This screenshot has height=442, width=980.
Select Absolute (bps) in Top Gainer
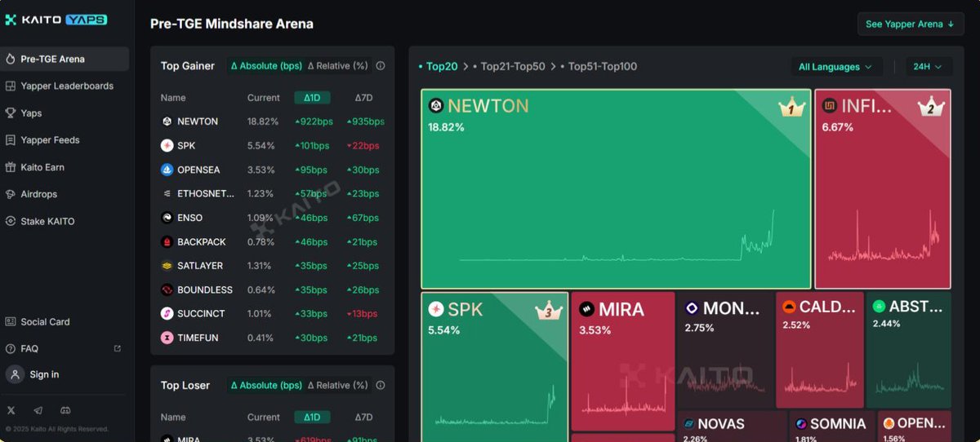(266, 66)
